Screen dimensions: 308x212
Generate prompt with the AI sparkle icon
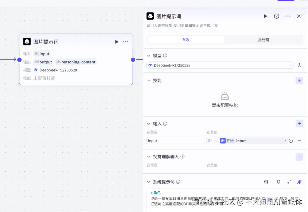pyautogui.click(x=299, y=182)
